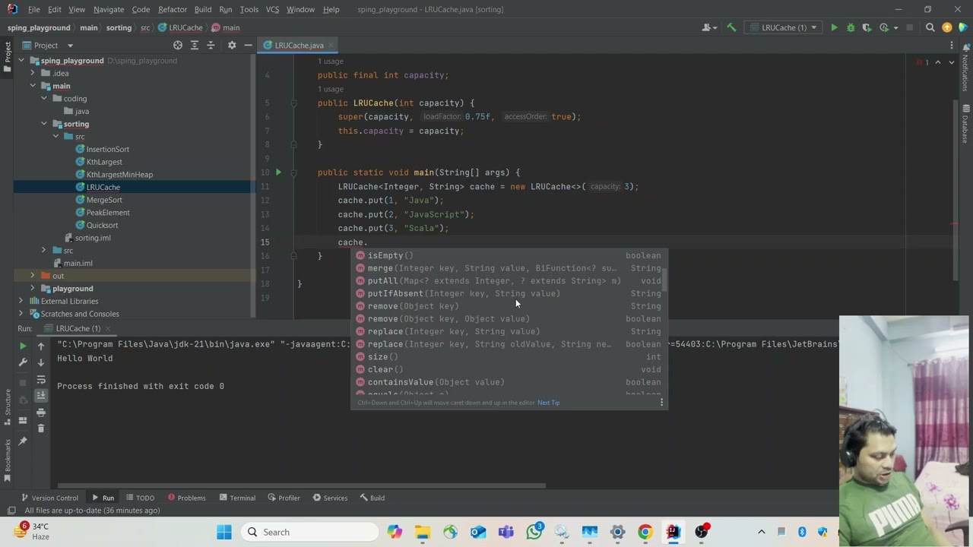This screenshot has width=973, height=547.
Task: Expand the .idea folder
Action: pyautogui.click(x=33, y=74)
